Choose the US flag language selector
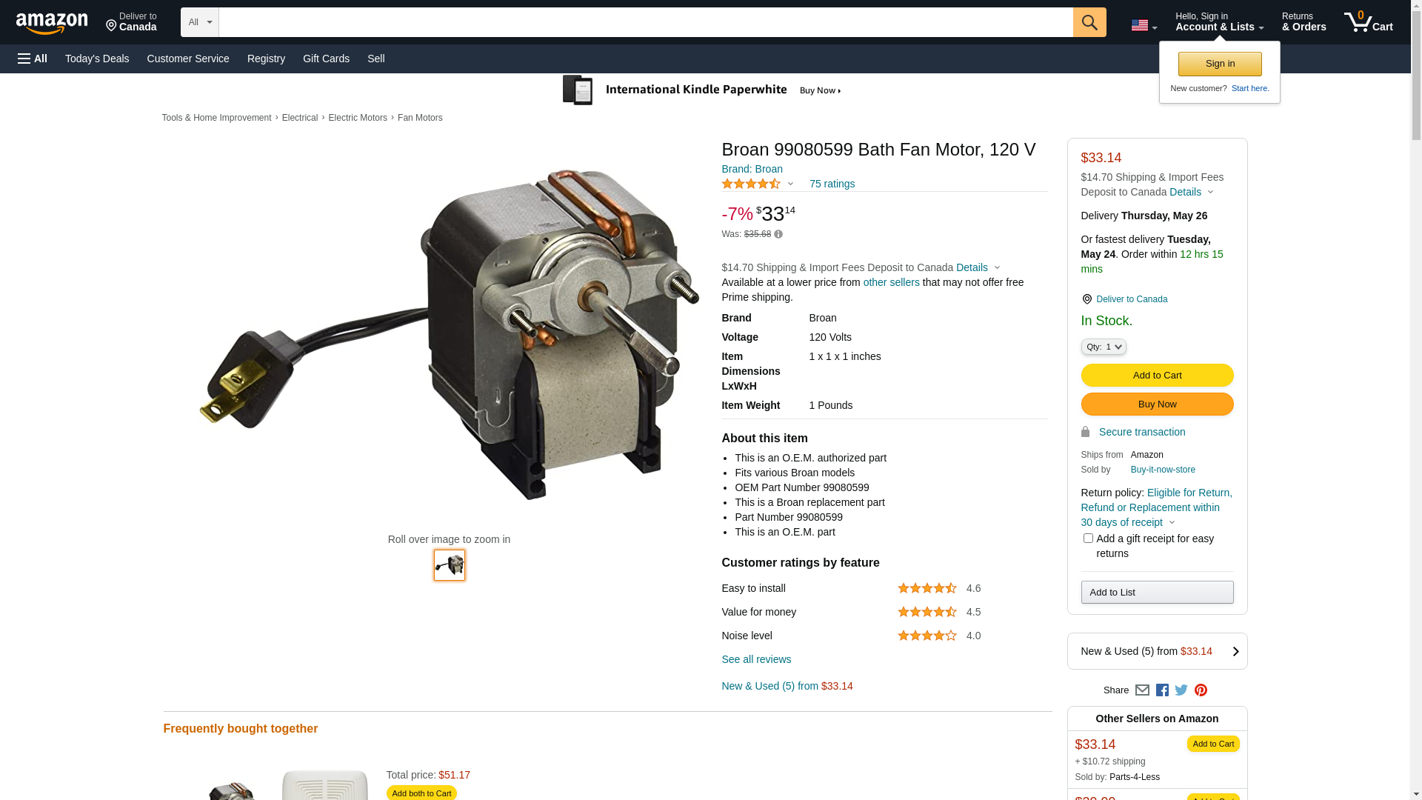 point(1144,25)
